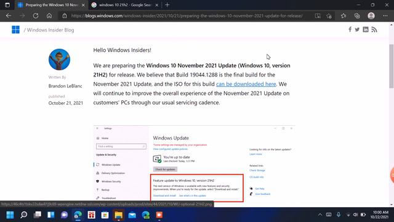Open the blog RSS feed

pyautogui.click(x=374, y=30)
